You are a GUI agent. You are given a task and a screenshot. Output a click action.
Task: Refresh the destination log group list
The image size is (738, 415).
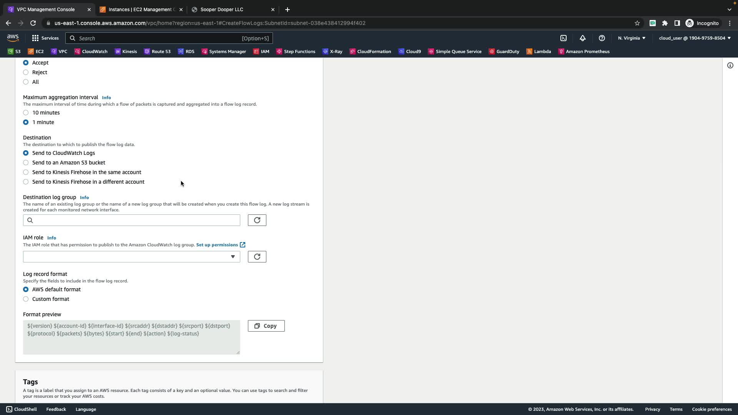point(257,220)
